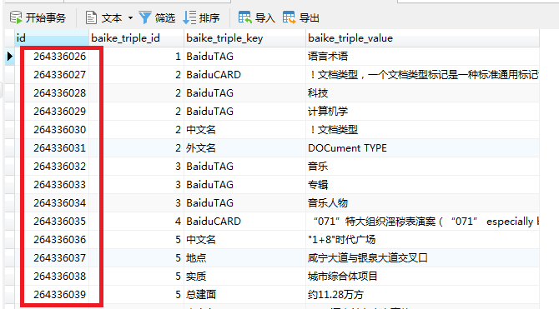
Task: Click the key cell 地点
Action: coord(244,258)
